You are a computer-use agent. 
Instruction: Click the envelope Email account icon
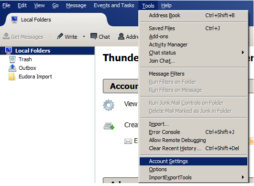pyautogui.click(x=128, y=142)
